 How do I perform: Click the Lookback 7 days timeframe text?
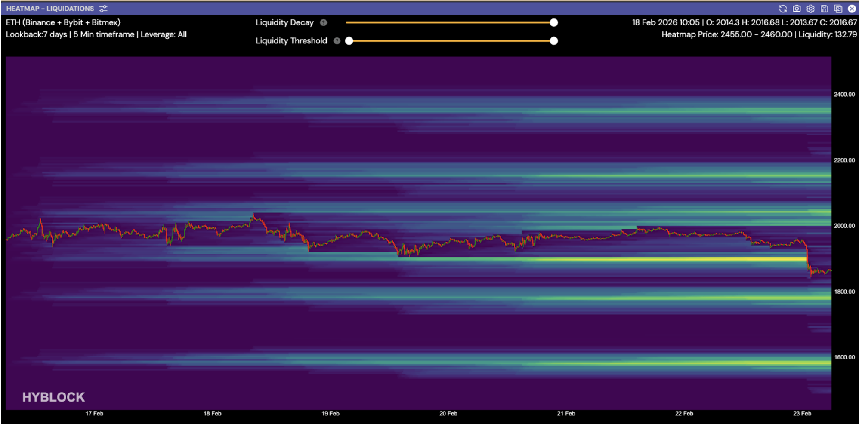pyautogui.click(x=96, y=34)
